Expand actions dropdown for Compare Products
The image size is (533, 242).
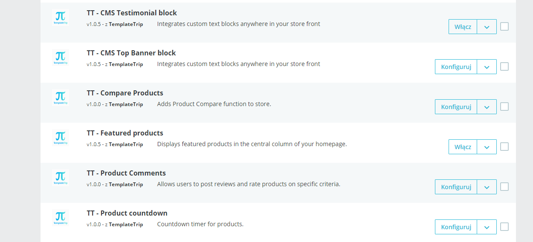coord(487,107)
